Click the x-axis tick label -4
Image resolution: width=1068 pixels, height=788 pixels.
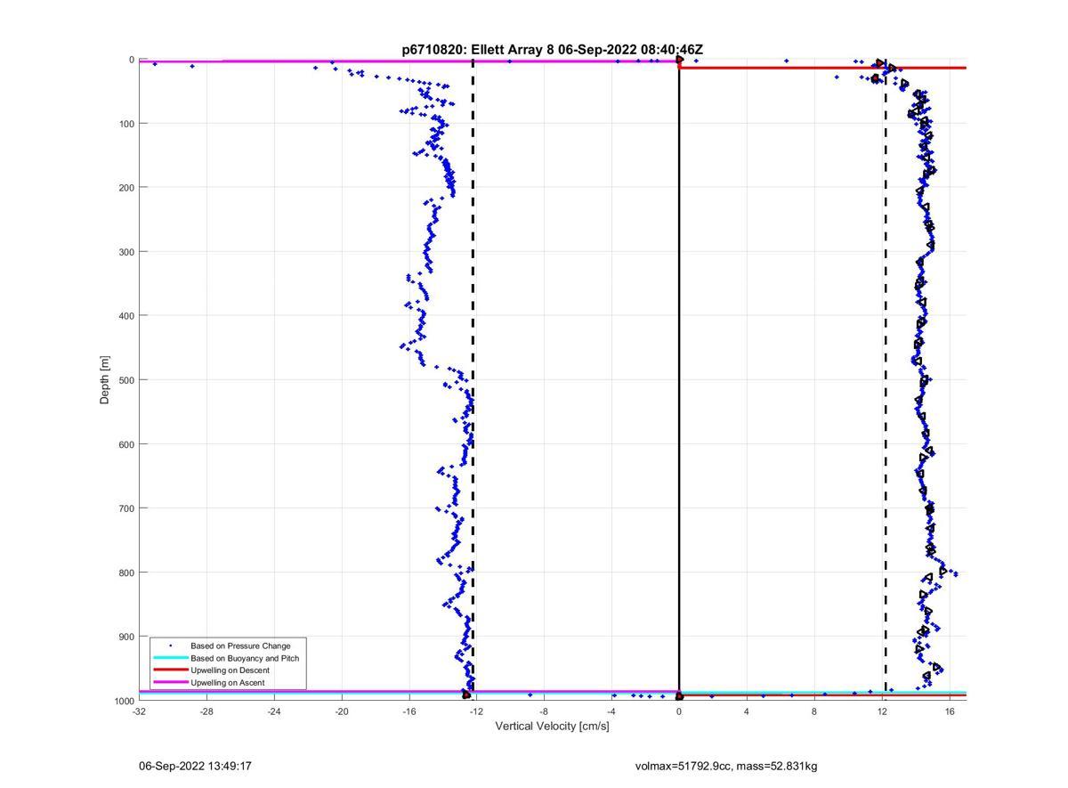611,711
